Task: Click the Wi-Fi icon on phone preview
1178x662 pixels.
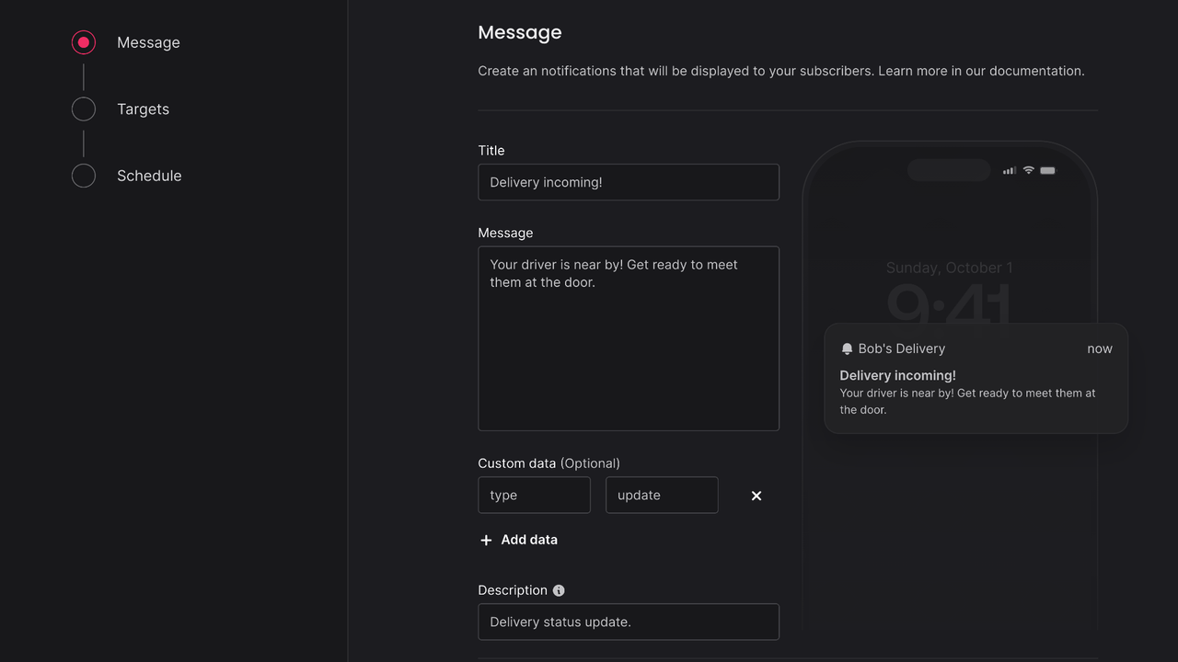Action: pos(1029,170)
